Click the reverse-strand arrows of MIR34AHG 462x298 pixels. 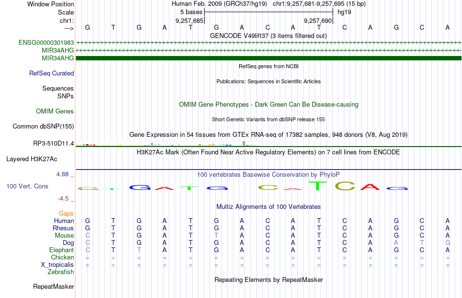point(268,51)
